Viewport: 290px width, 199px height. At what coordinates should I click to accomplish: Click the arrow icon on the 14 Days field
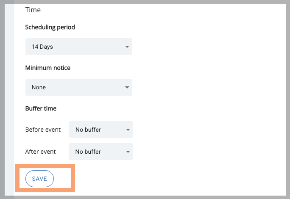click(127, 47)
